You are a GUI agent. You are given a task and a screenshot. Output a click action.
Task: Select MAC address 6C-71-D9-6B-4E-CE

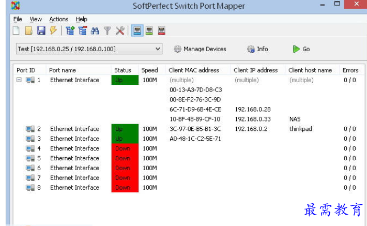coord(195,109)
